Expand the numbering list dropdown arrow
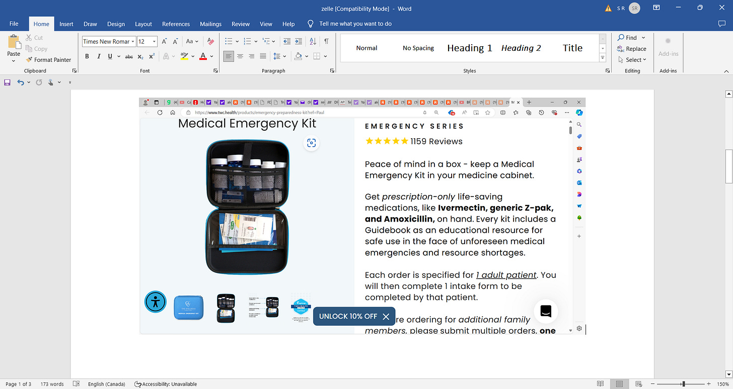This screenshot has height=389, width=733. [256, 42]
